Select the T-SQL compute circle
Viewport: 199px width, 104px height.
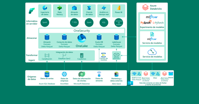(x=74, y=23)
